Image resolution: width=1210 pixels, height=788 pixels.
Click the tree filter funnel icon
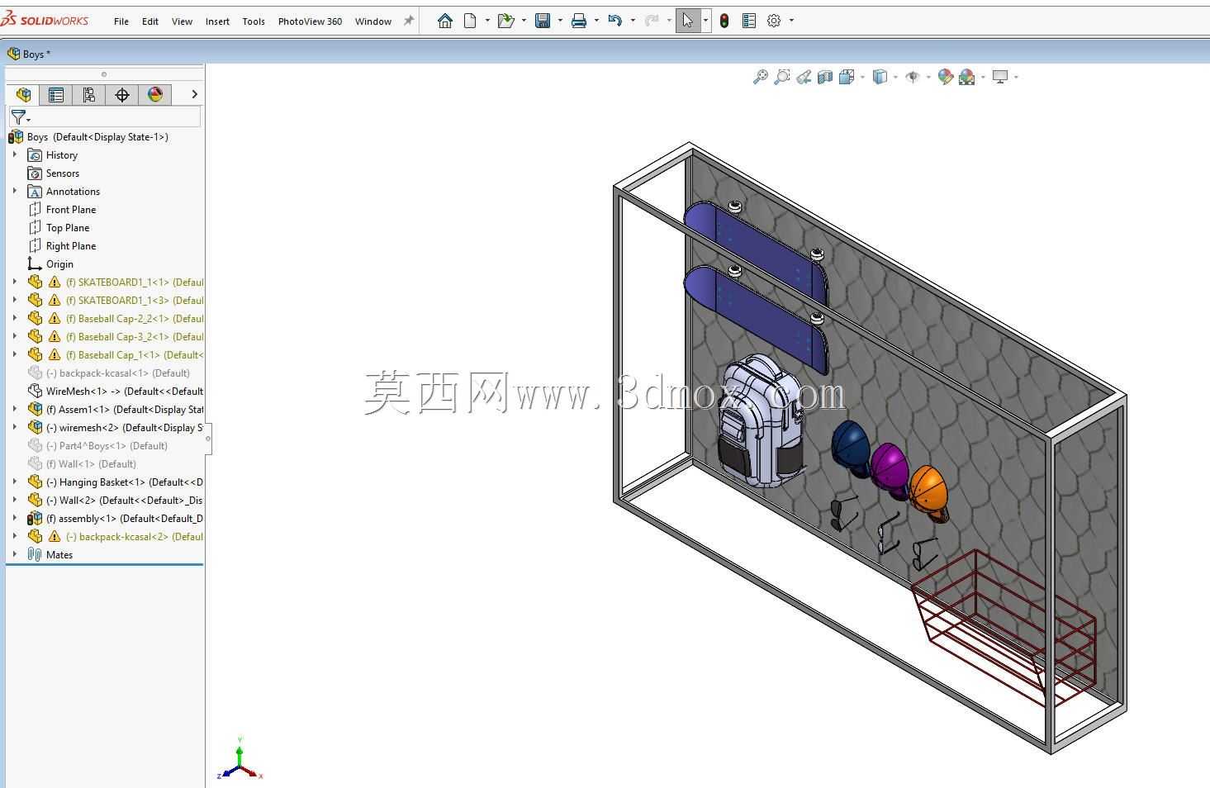tap(18, 117)
